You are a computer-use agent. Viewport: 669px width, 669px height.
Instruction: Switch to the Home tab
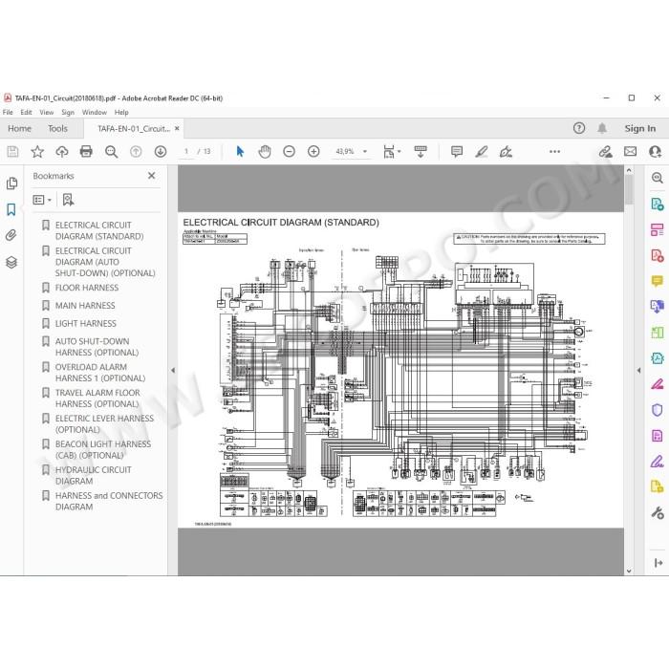(x=20, y=128)
